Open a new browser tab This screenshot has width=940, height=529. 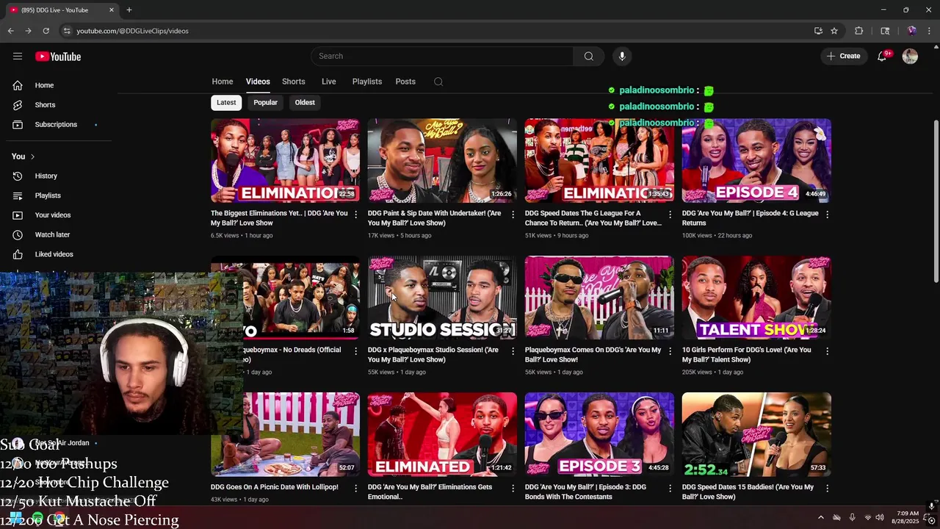(129, 10)
